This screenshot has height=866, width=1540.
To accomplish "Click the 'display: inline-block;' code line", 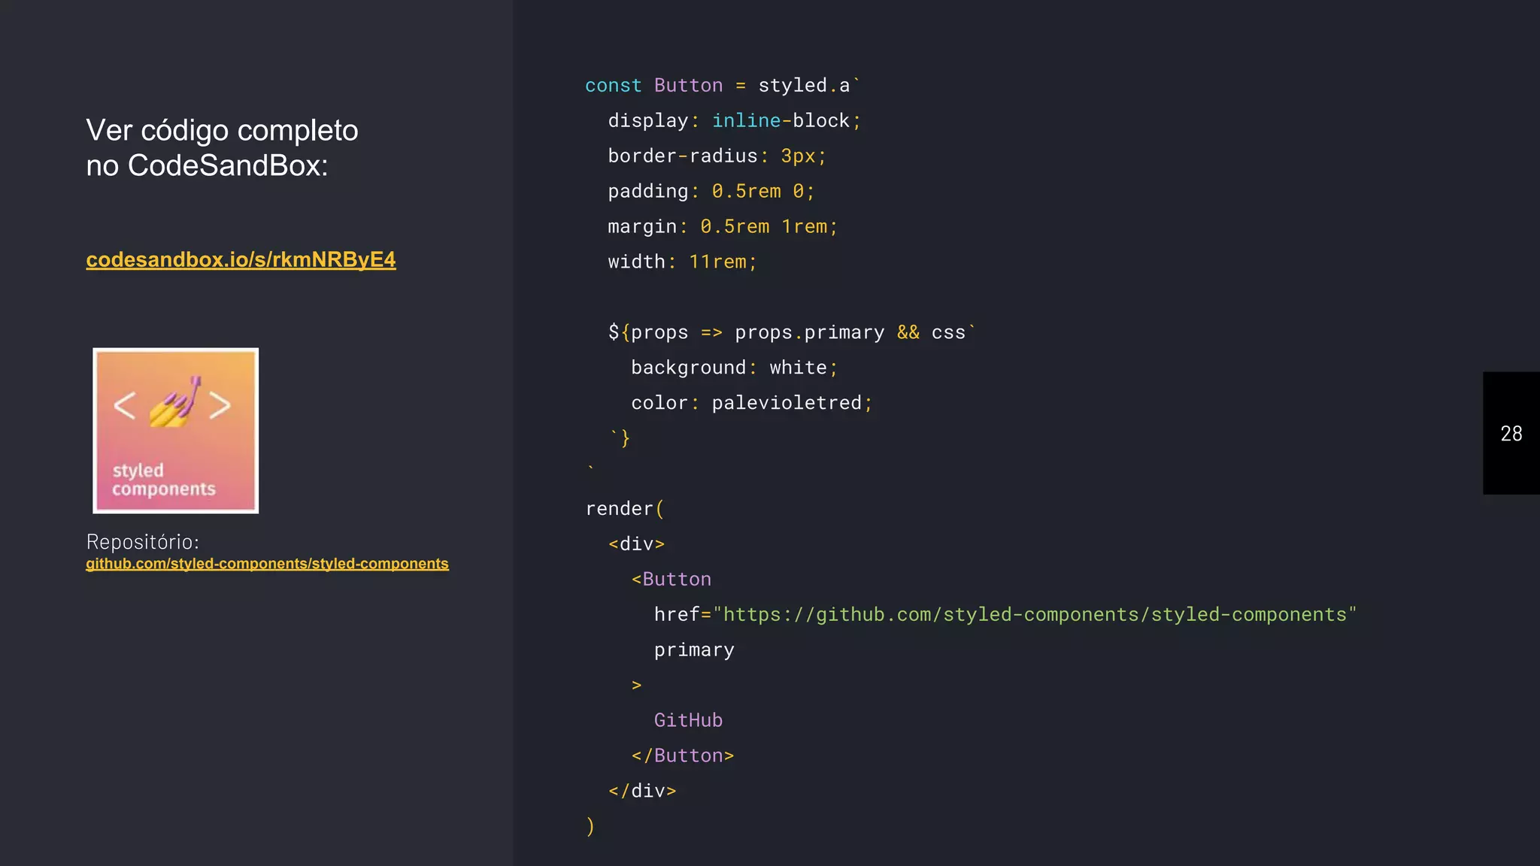I will click(x=735, y=121).
